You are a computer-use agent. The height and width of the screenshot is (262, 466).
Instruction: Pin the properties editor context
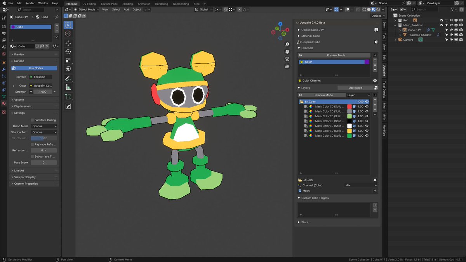point(57,17)
